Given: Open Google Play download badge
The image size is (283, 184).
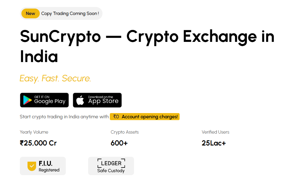Looking at the screenshot, I should tap(44, 100).
